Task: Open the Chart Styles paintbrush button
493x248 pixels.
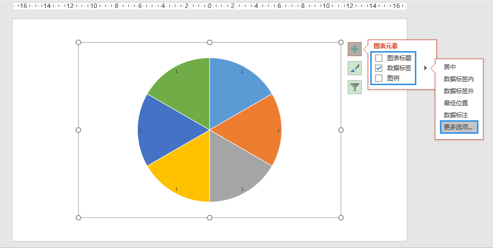Action: [x=355, y=68]
